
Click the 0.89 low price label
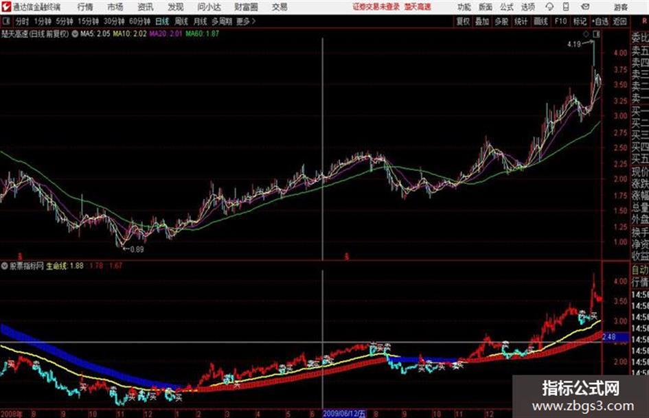[x=137, y=250]
